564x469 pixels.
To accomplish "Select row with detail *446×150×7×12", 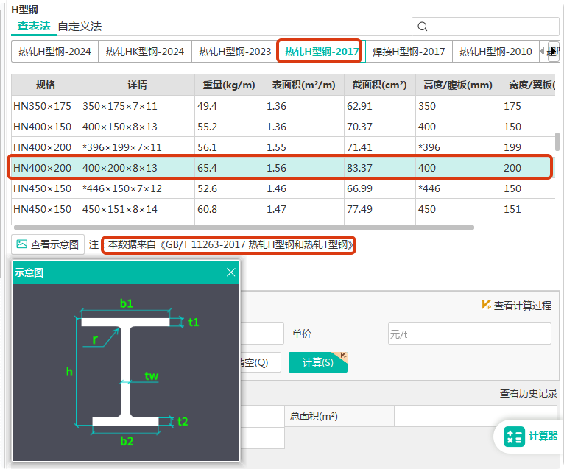I will pyautogui.click(x=283, y=188).
